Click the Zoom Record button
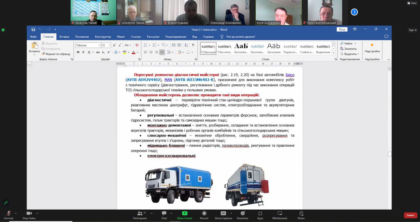 coord(204,215)
